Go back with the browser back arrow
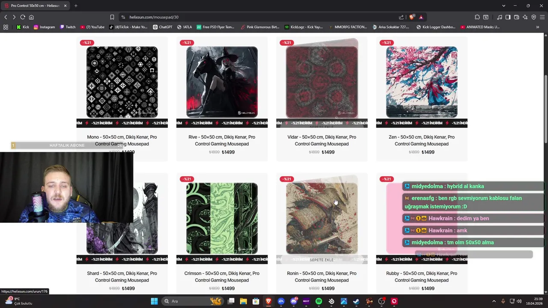 click(x=6, y=17)
